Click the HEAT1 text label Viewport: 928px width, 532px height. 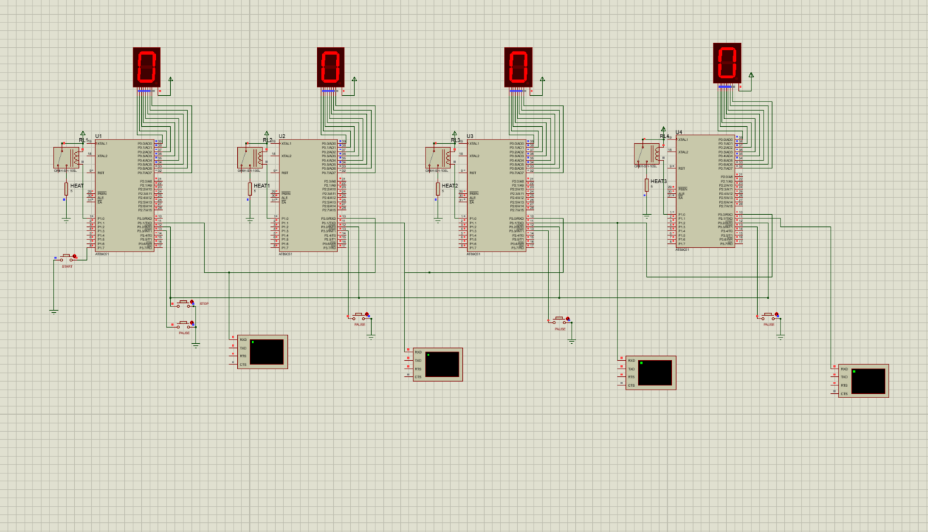click(262, 185)
